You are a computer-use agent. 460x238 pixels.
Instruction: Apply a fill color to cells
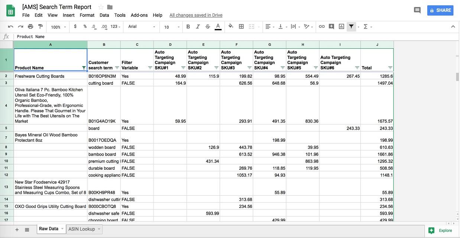pos(230,26)
